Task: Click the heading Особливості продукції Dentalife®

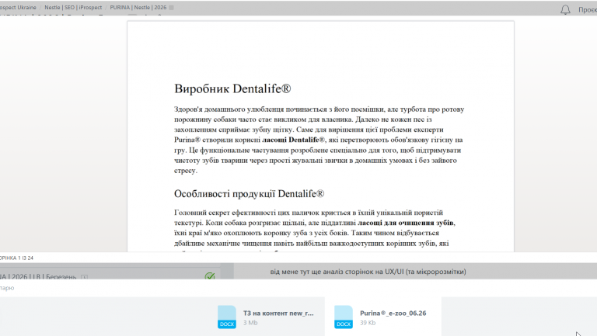Action: [249, 194]
